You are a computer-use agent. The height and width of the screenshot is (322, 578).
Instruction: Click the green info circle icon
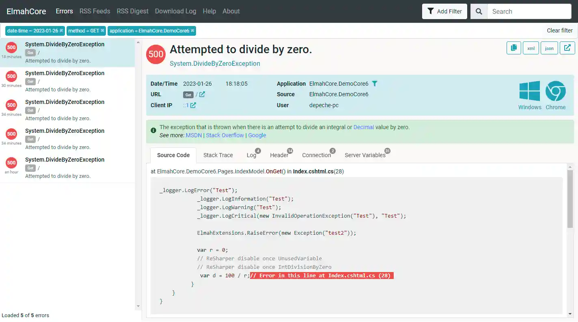click(153, 130)
